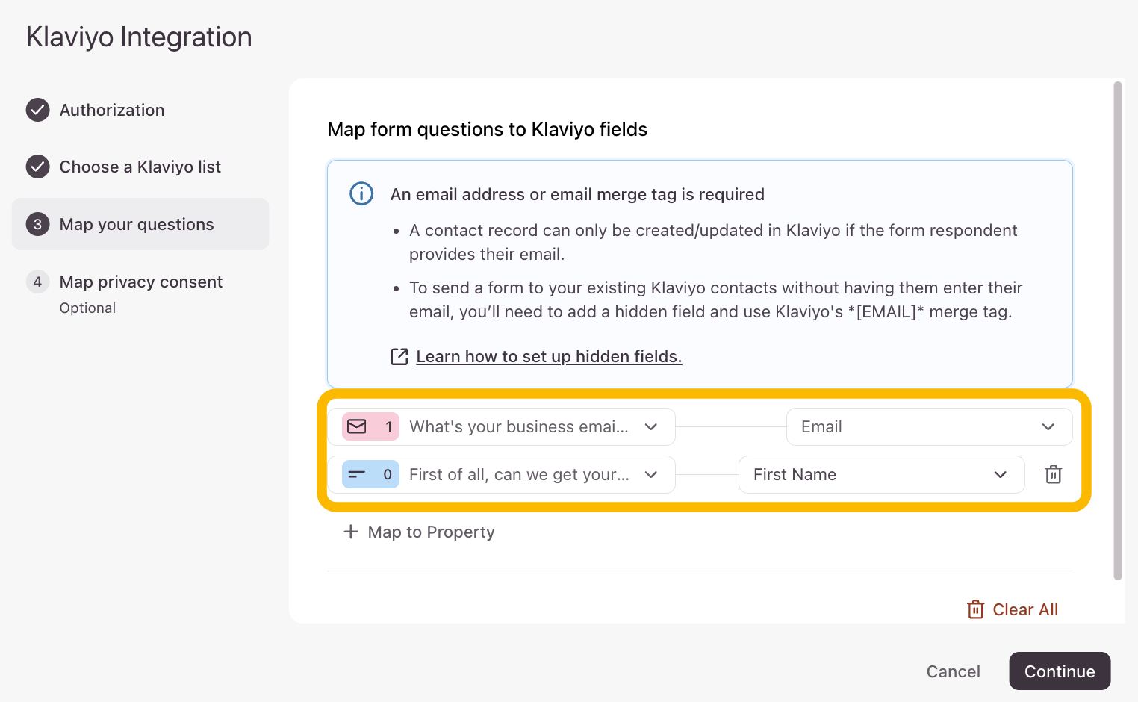This screenshot has height=702, width=1138.
Task: Click the vertical scrollbar on the right
Action: click(x=1117, y=329)
